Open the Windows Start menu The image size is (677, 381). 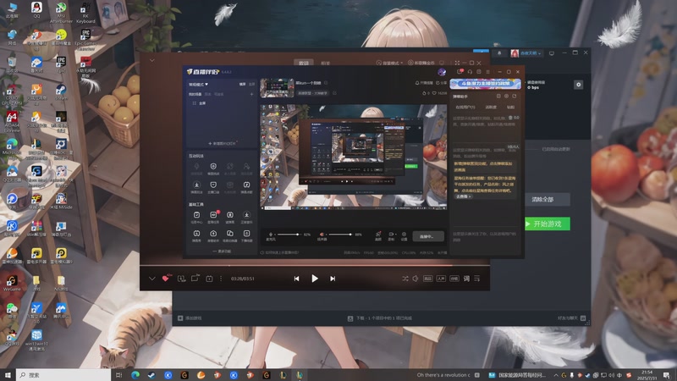click(x=8, y=375)
